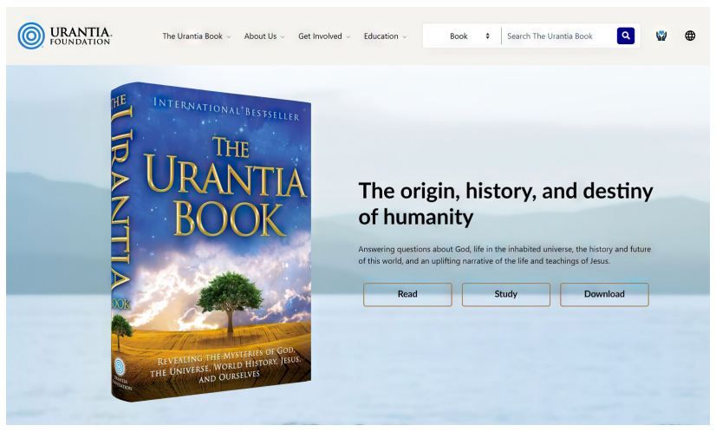
Task: Open the Get Involved menu
Action: click(320, 36)
